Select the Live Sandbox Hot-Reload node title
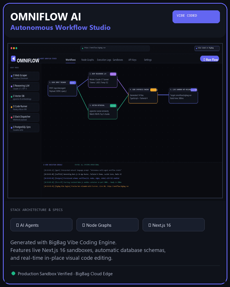Viewport: 230px width, 287px height. tap(180, 90)
